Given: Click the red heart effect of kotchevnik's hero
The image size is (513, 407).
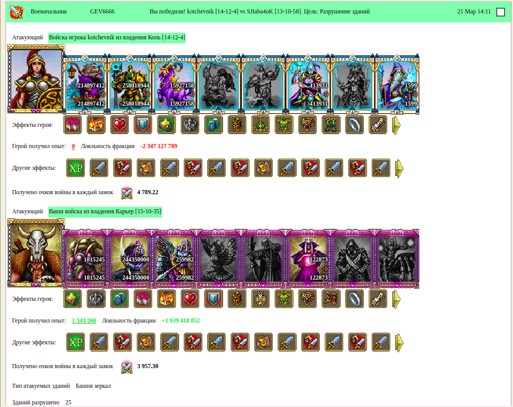Looking at the screenshot, I should click(x=120, y=125).
